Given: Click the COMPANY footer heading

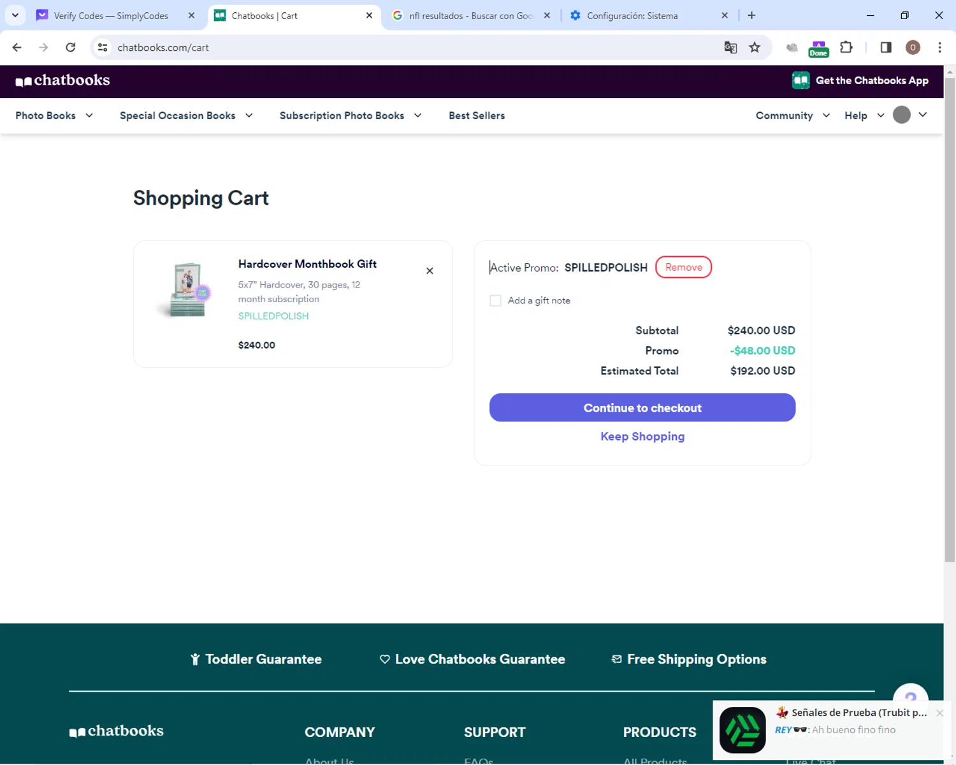Looking at the screenshot, I should tap(340, 732).
